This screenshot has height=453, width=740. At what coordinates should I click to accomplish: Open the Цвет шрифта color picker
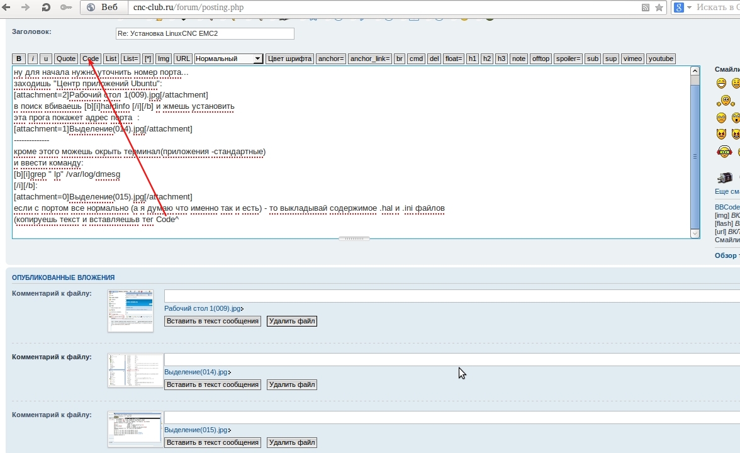[x=289, y=59]
